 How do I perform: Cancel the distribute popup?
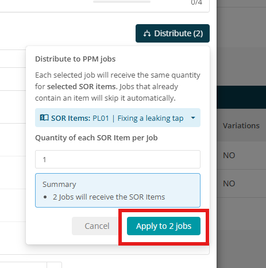97,226
